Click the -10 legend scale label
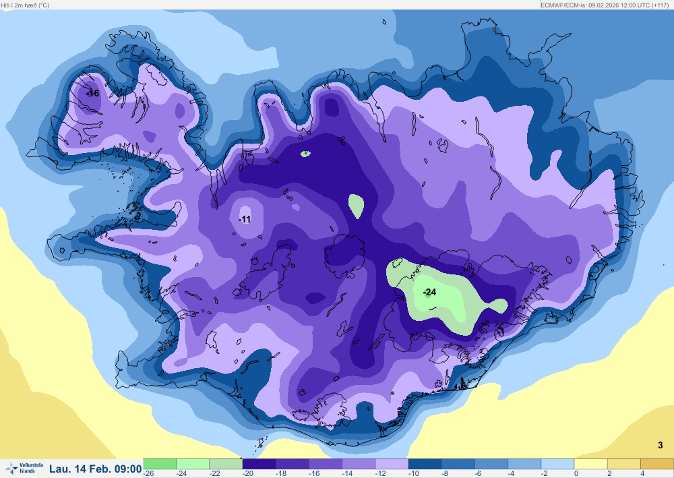 (413, 473)
